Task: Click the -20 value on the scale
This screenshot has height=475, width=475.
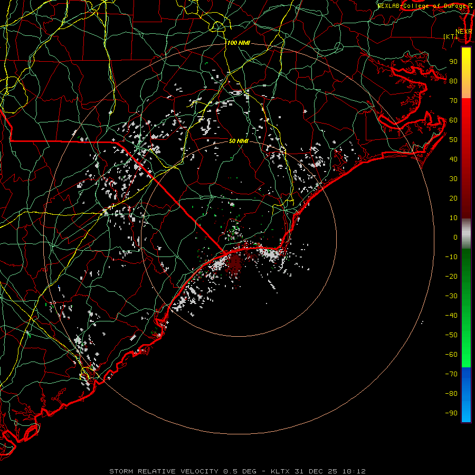Action: point(451,276)
